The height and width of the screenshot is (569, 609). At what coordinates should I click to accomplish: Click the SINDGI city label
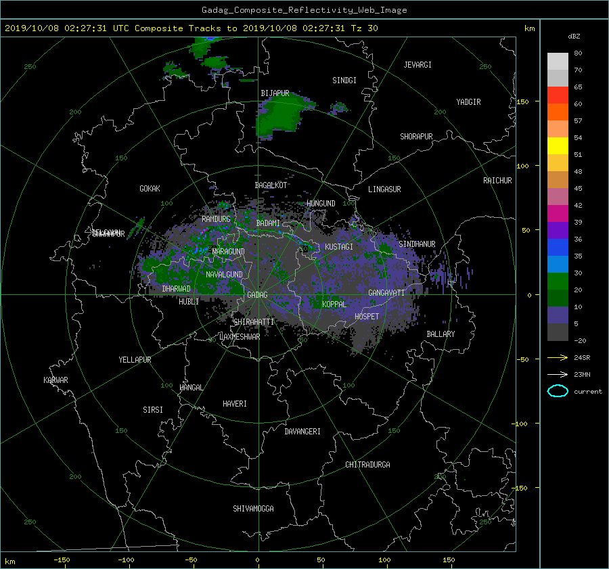(x=344, y=80)
